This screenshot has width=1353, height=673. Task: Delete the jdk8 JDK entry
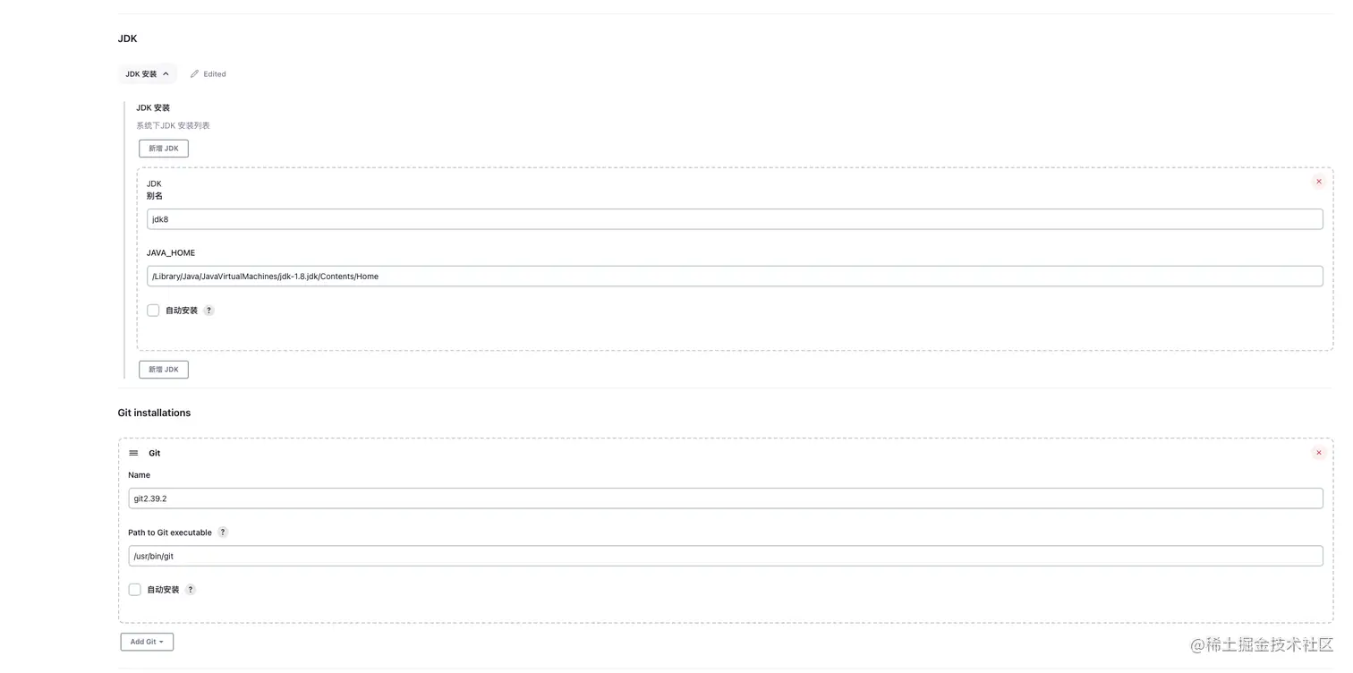click(1318, 182)
